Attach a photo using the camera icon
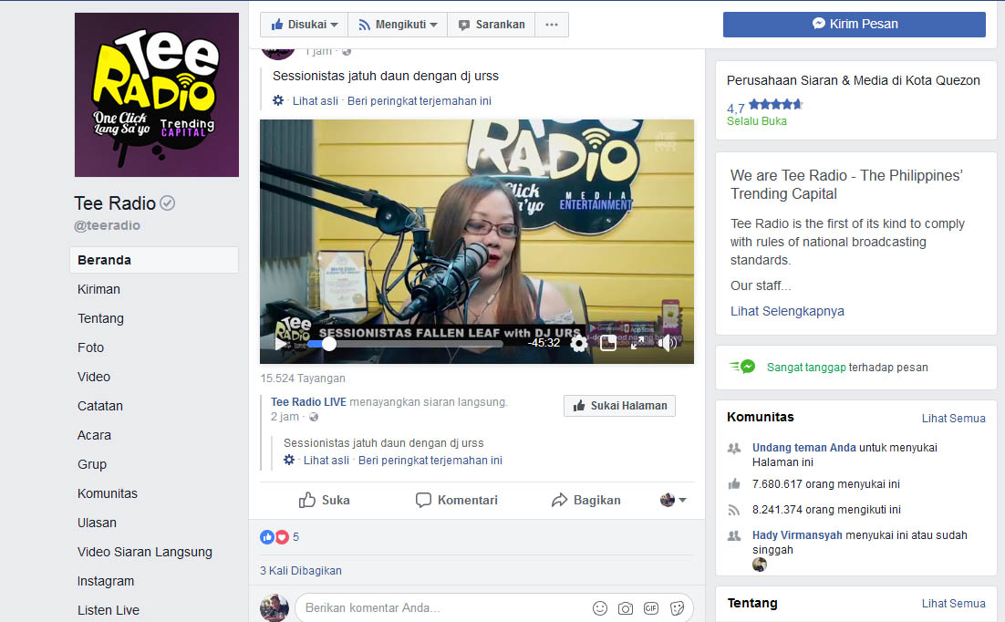 [625, 608]
